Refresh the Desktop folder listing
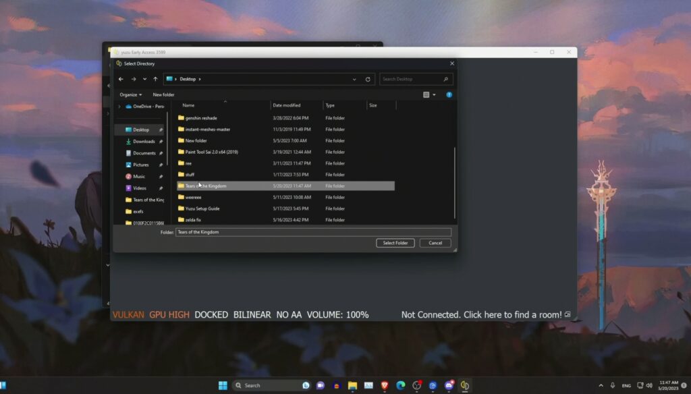This screenshot has width=691, height=394. pos(368,80)
